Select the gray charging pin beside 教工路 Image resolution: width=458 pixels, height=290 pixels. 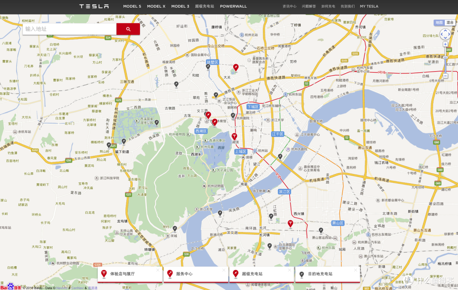216,95
